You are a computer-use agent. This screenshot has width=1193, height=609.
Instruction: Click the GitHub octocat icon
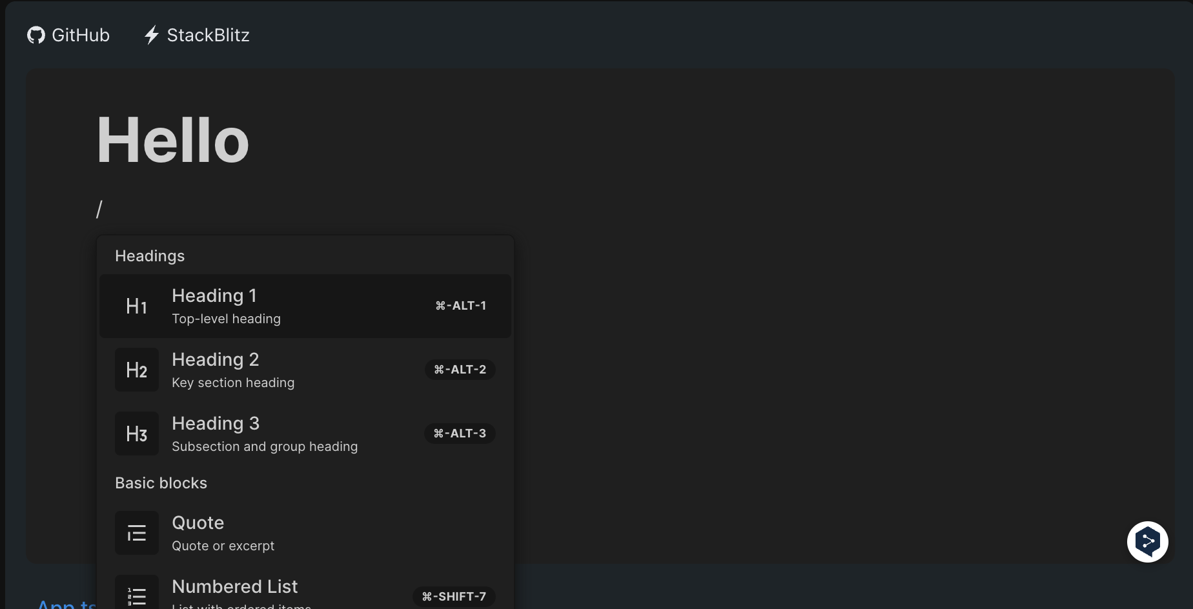[x=36, y=35]
